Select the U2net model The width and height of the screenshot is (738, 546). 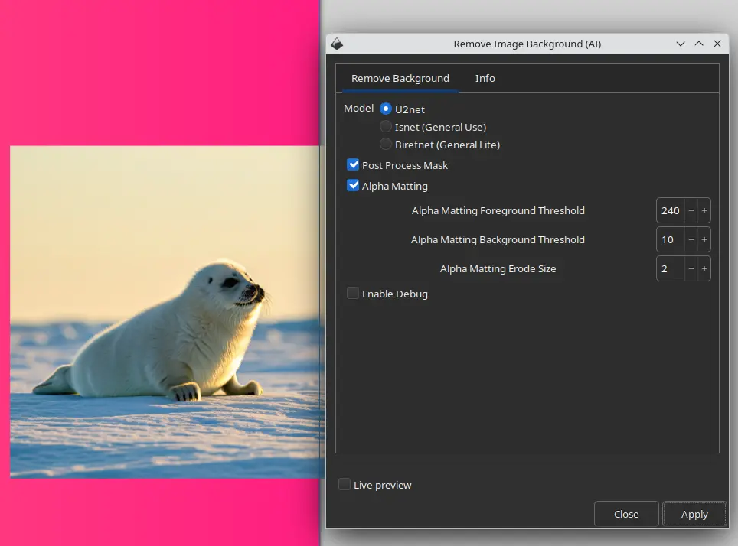point(385,109)
